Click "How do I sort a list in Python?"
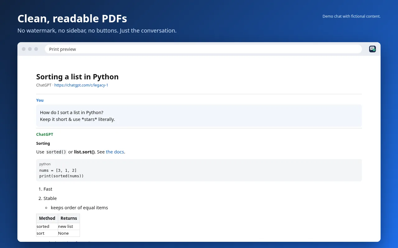 [x=72, y=113]
